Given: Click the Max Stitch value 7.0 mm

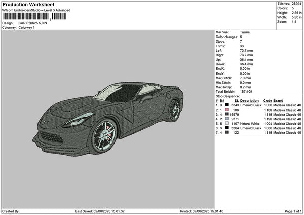Looking at the screenshot, I should coord(245,78).
